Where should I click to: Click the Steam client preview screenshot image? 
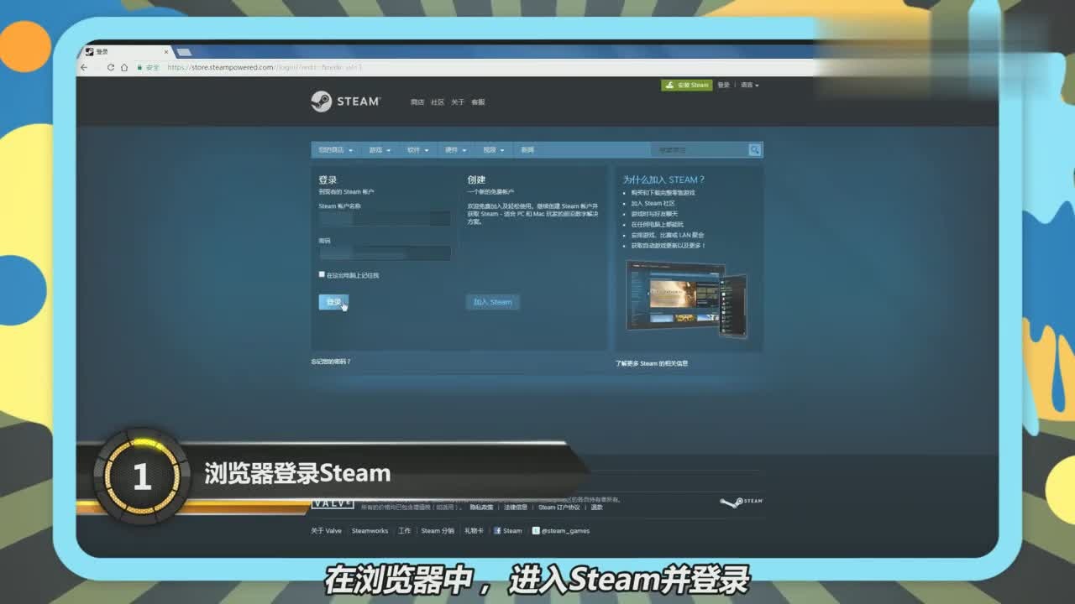pos(686,299)
